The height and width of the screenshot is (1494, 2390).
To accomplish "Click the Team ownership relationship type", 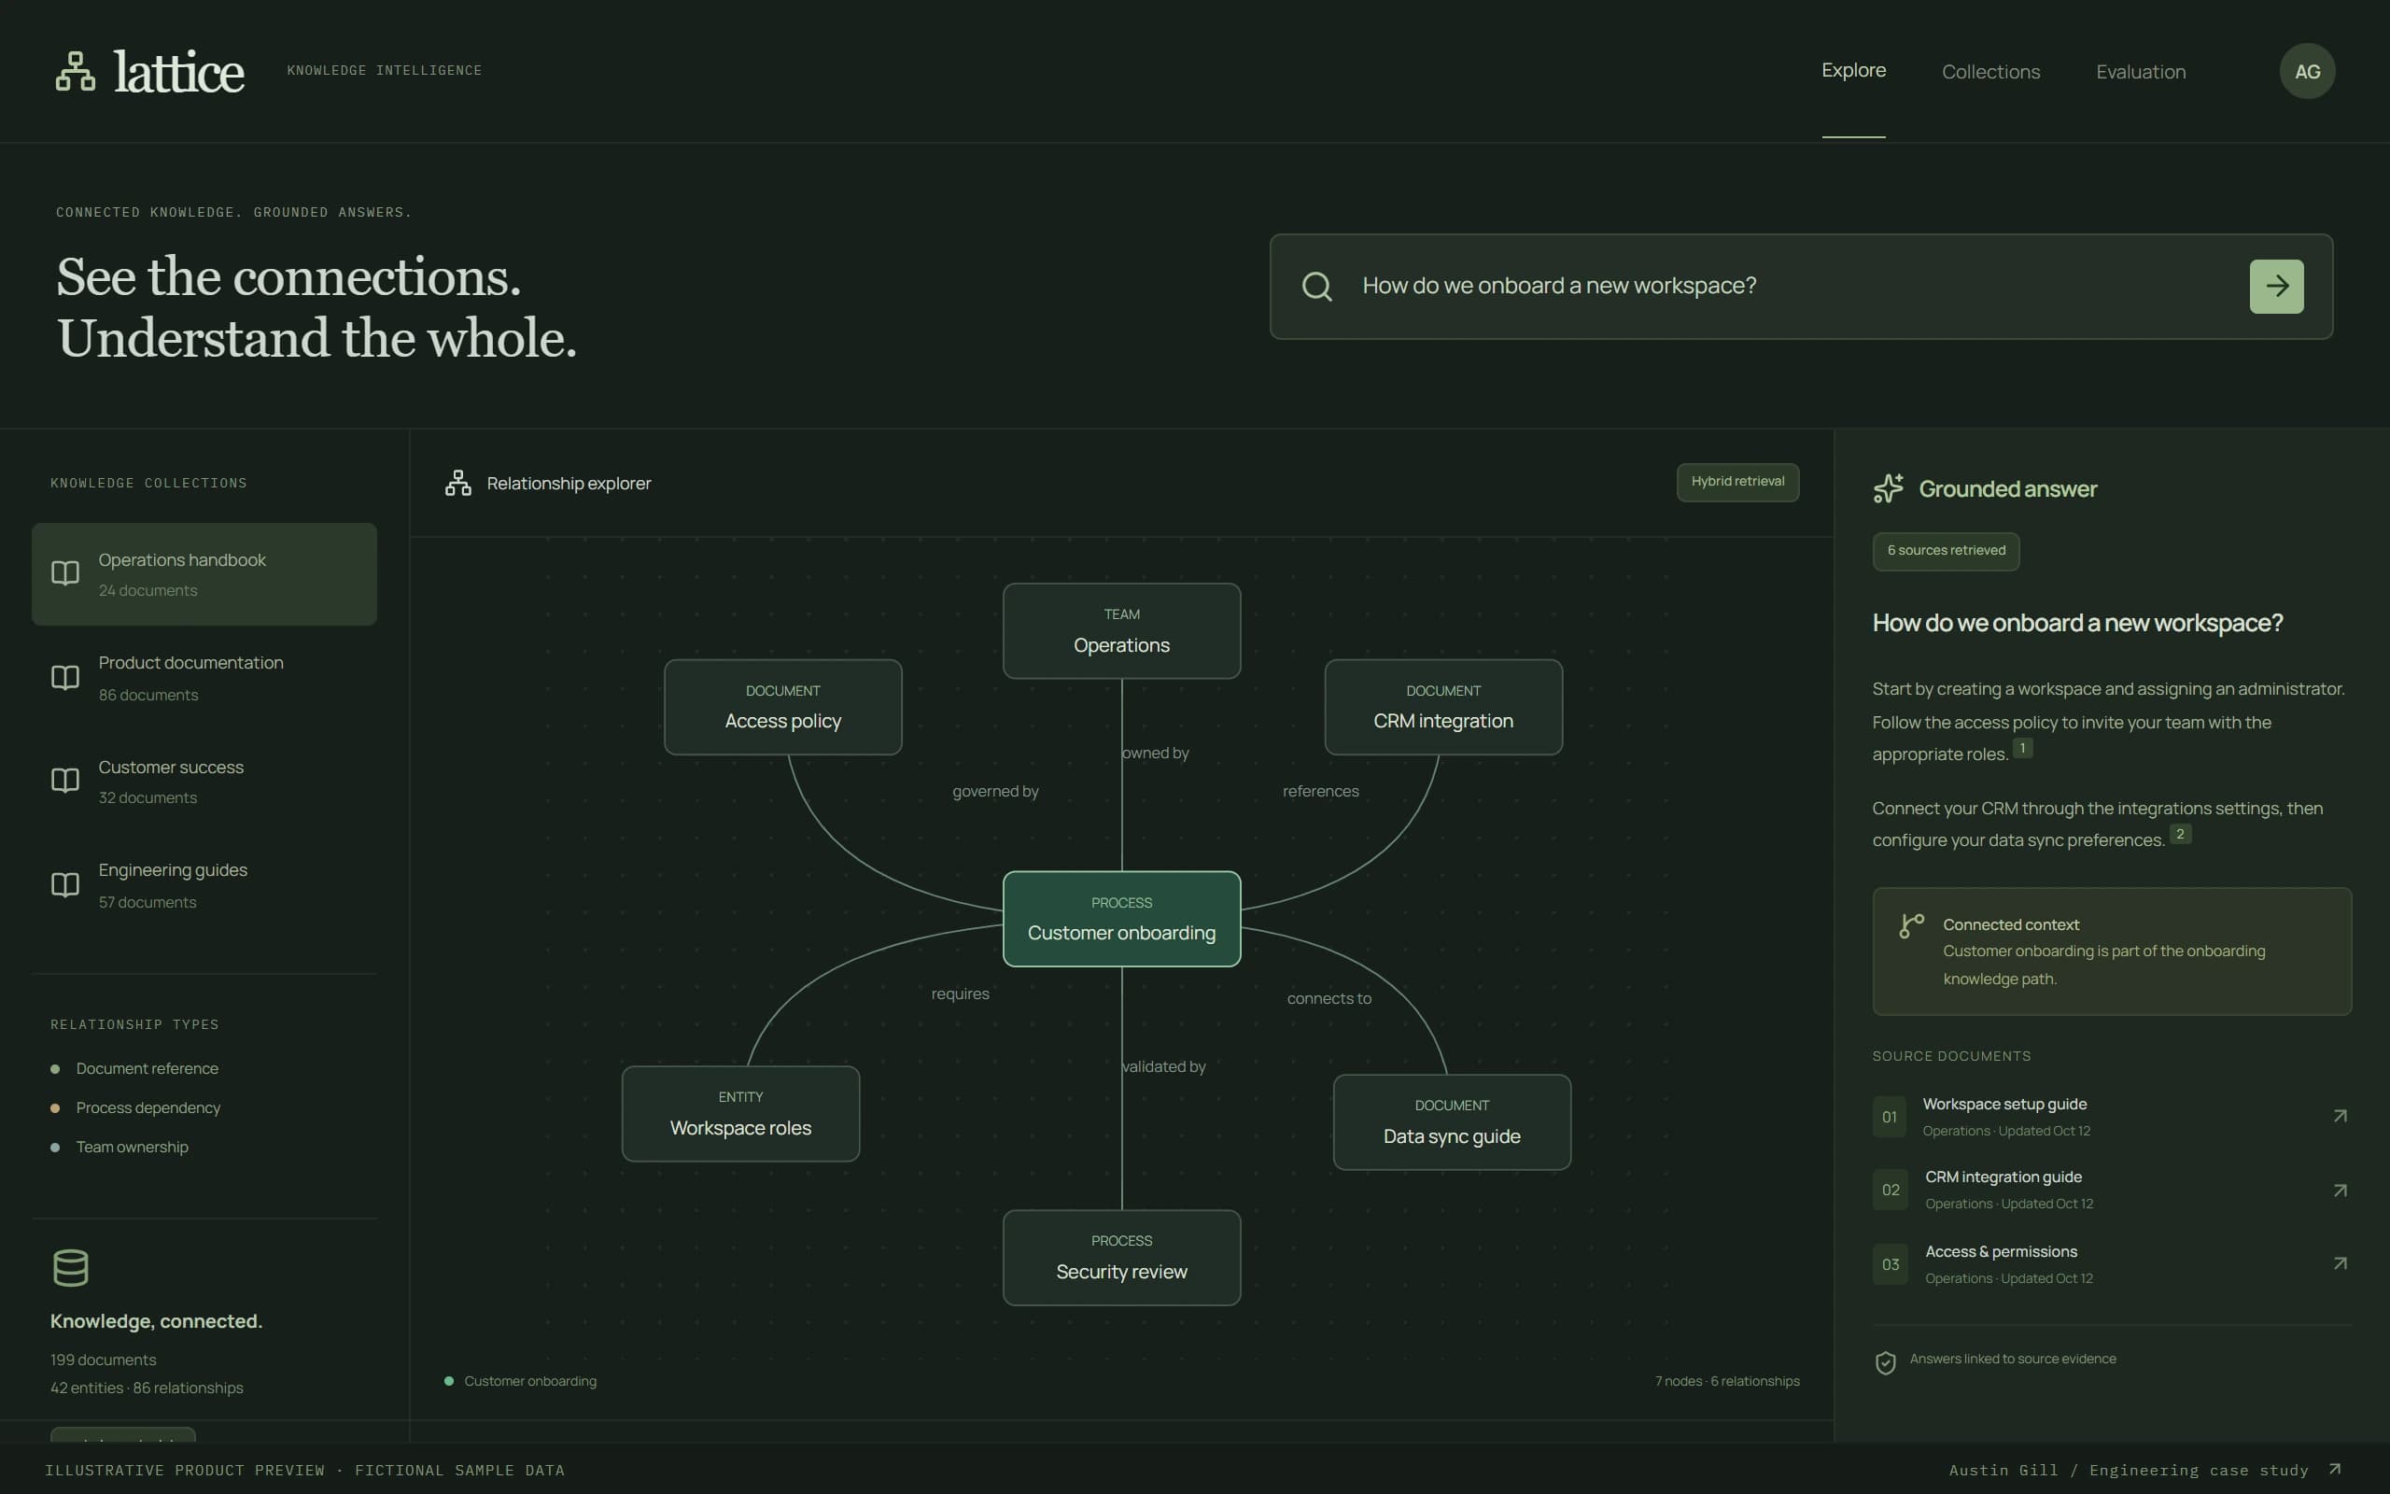I will pyautogui.click(x=119, y=1148).
